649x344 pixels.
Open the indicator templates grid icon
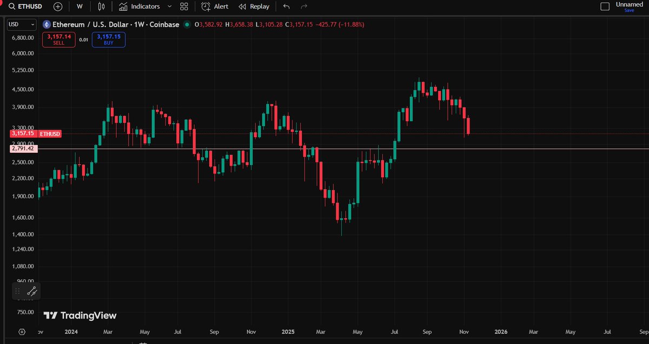[184, 6]
